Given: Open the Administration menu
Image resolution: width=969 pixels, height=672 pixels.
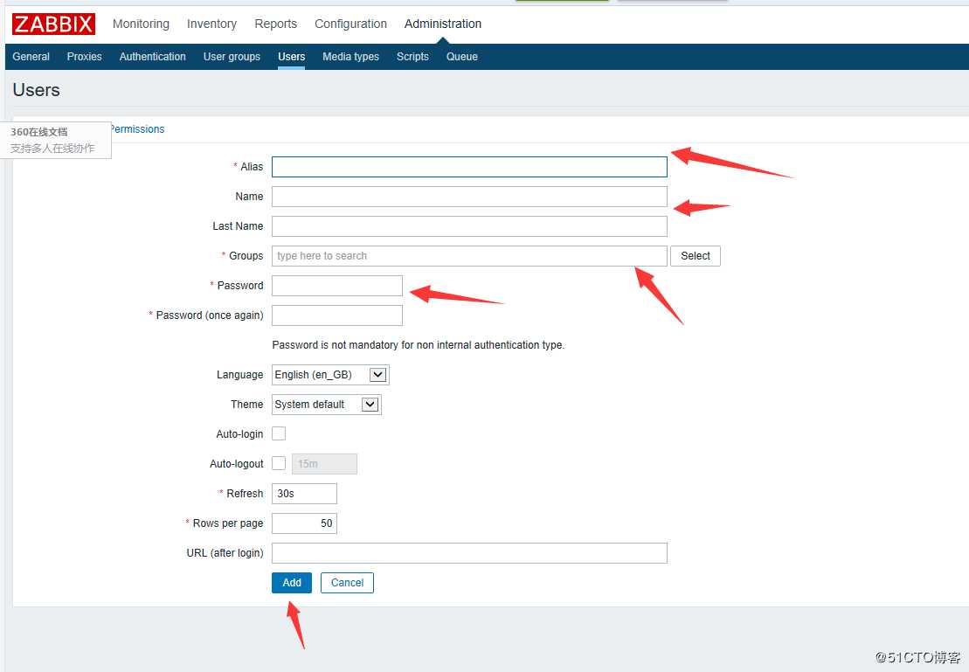Looking at the screenshot, I should (x=442, y=24).
